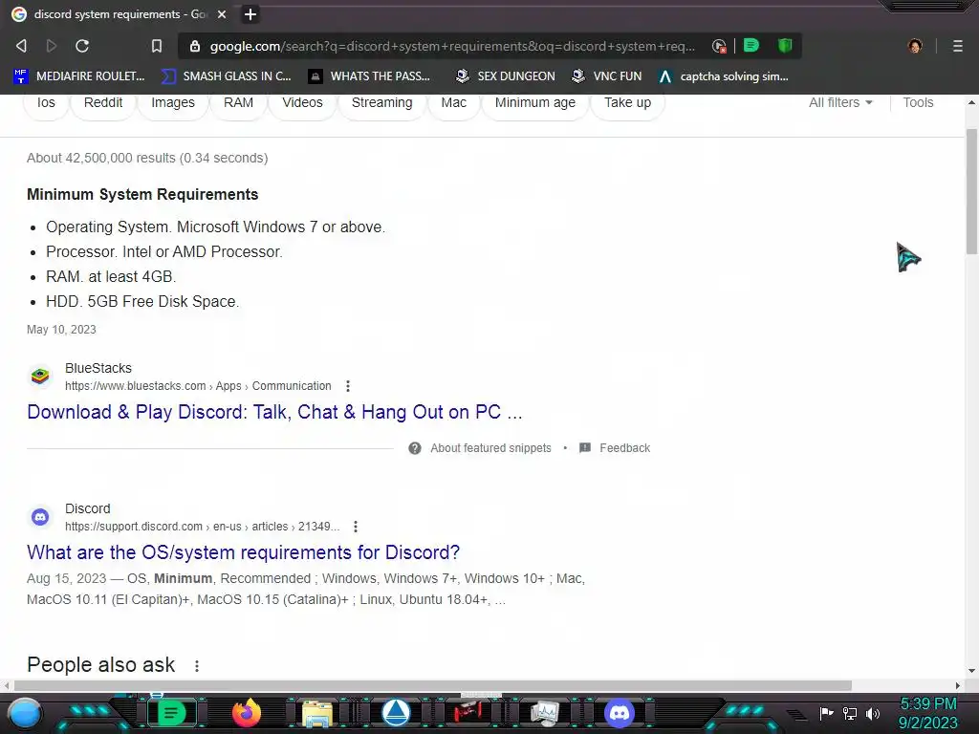Click the question mark icon near featured snippets
This screenshot has height=734, width=979.
click(x=415, y=448)
